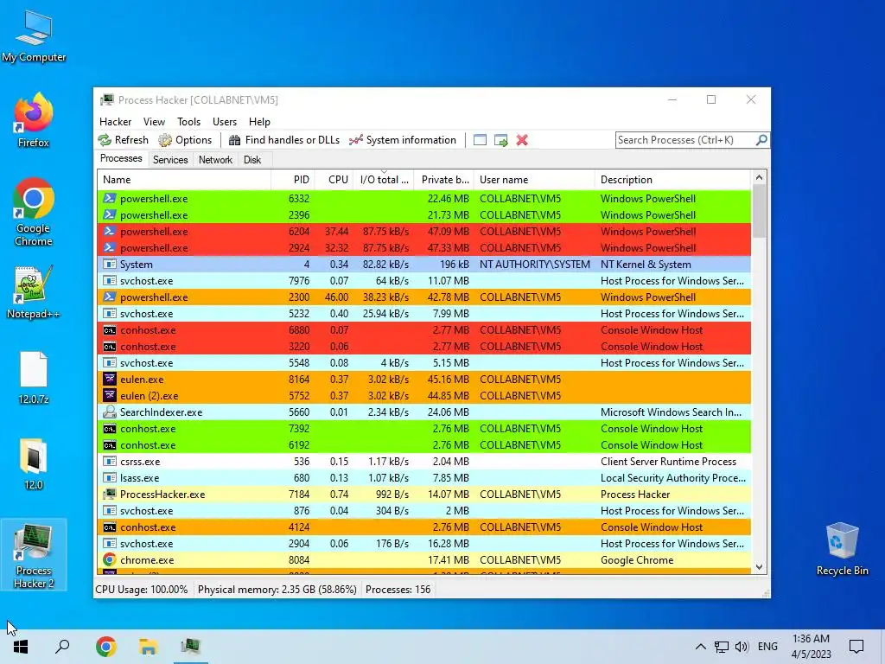Click the Processes: 156 status entry

click(398, 590)
